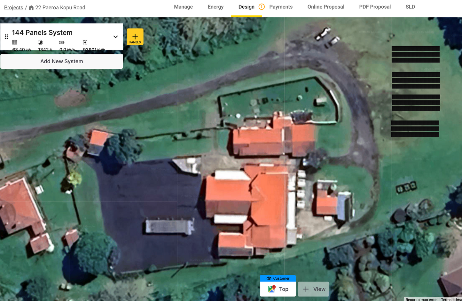Switch to the Energy tab
Image resolution: width=462 pixels, height=301 pixels.
point(215,7)
